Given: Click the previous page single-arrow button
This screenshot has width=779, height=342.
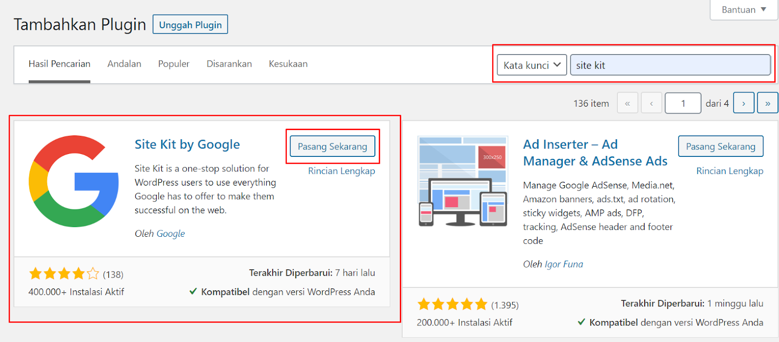Looking at the screenshot, I should [651, 103].
